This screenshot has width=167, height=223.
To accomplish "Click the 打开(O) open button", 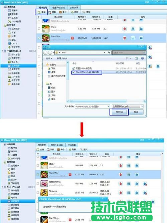I will pos(119,112).
